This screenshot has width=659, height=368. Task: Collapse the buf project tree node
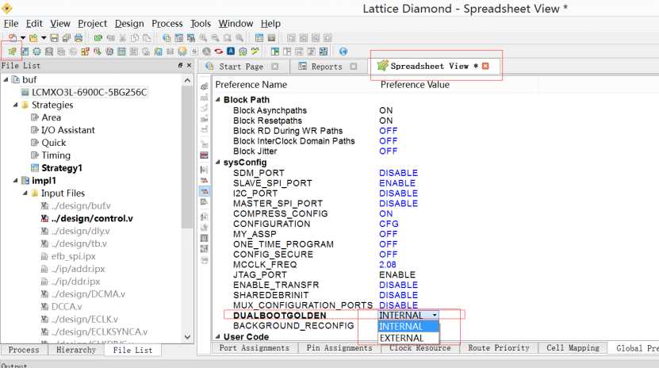6,79
